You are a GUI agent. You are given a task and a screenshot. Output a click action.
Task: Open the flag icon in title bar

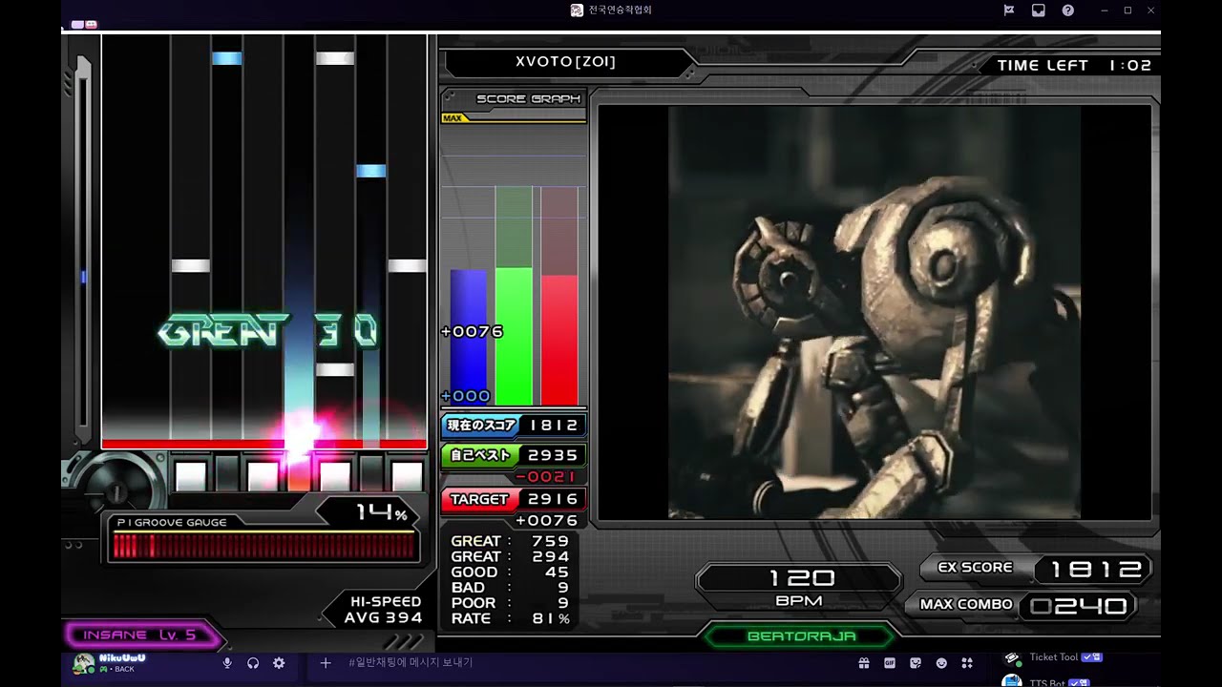click(x=1009, y=10)
